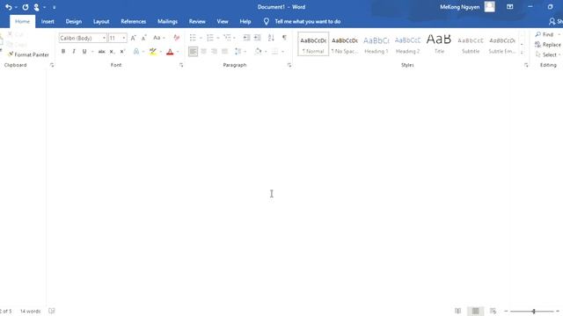Click the red Font Color button
This screenshot has height=316, width=563.
click(170, 52)
